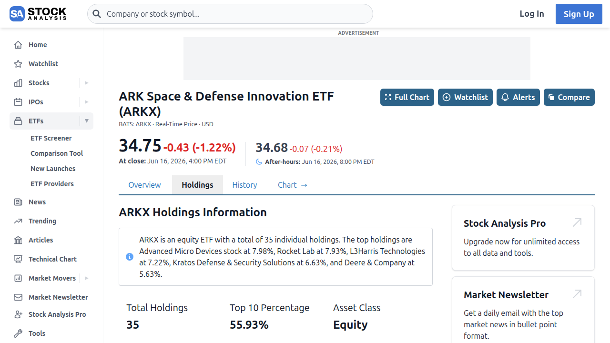Click the advertisement banner area
The image size is (610, 343).
coord(357,59)
